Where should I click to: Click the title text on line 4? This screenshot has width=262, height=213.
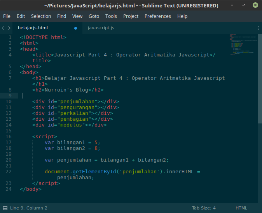click(132, 55)
